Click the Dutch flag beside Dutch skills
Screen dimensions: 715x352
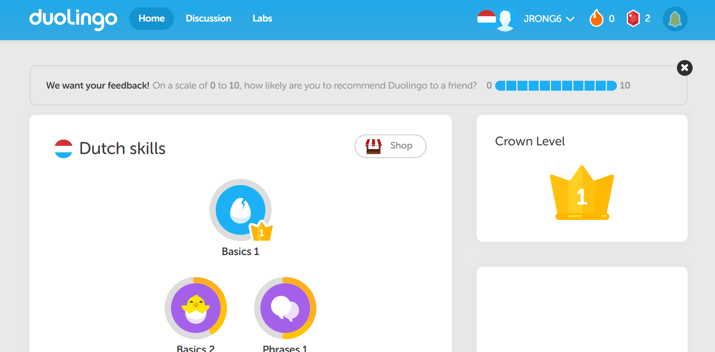tap(64, 149)
